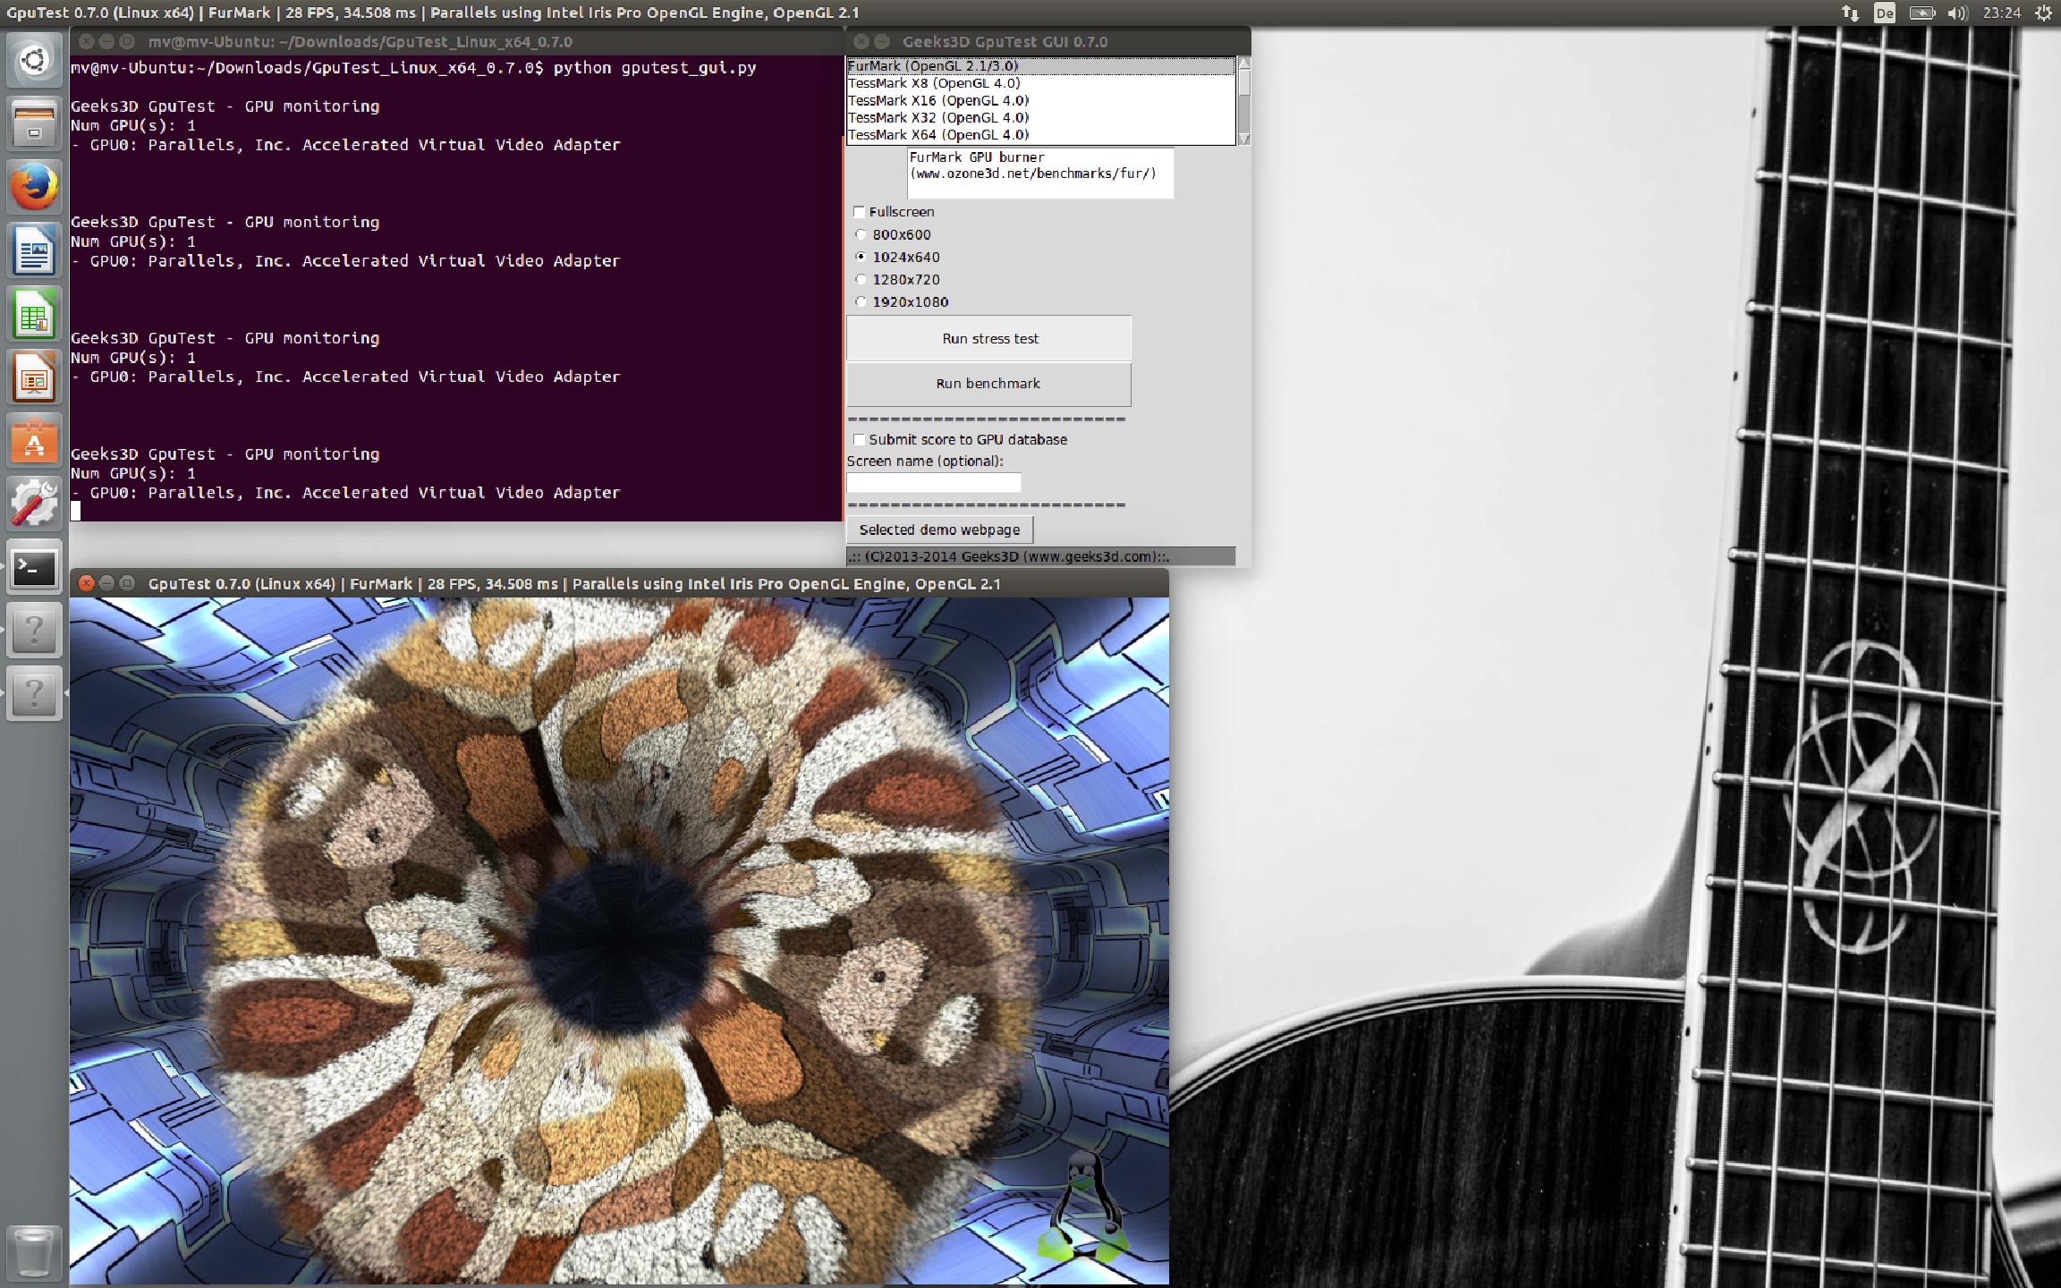Screen dimensions: 2061x1288
Task: Open the Trash in the launcher
Action: (34, 1252)
